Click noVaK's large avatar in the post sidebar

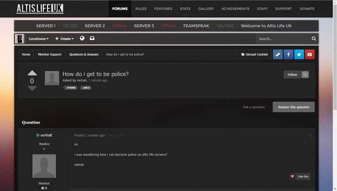pos(44,166)
